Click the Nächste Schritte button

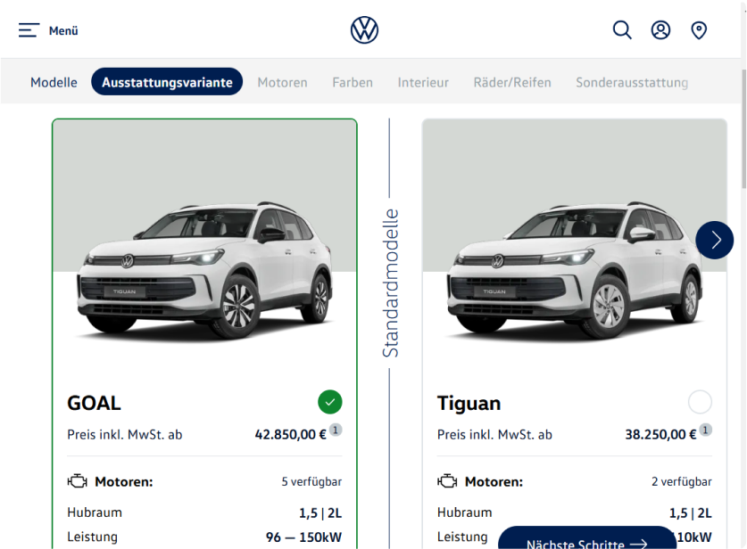[x=587, y=538]
